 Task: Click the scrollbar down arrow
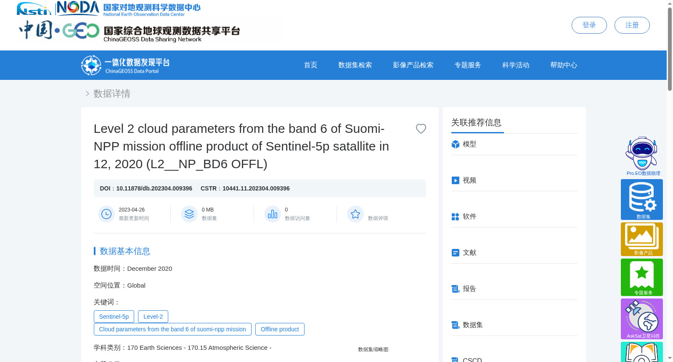click(x=670, y=358)
